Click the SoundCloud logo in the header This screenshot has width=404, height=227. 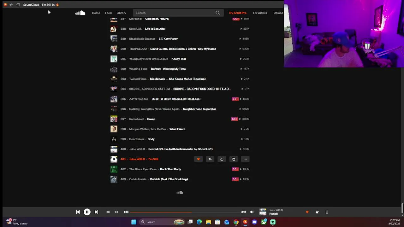tap(80, 13)
